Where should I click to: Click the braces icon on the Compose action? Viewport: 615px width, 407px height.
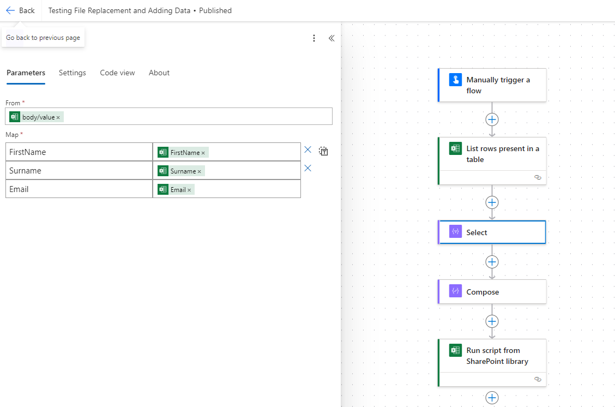(x=455, y=291)
